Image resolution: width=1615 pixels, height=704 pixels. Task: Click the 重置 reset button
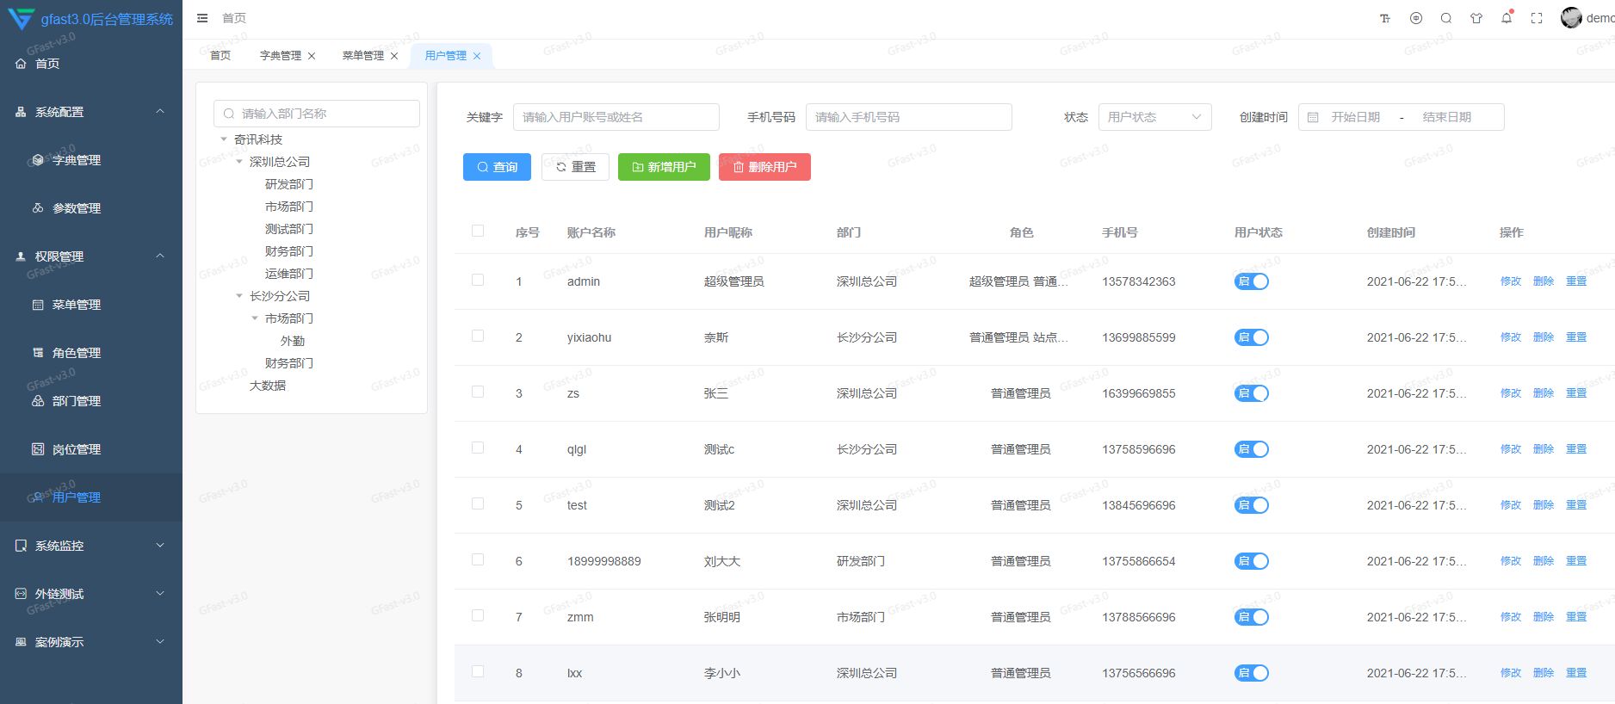(575, 167)
